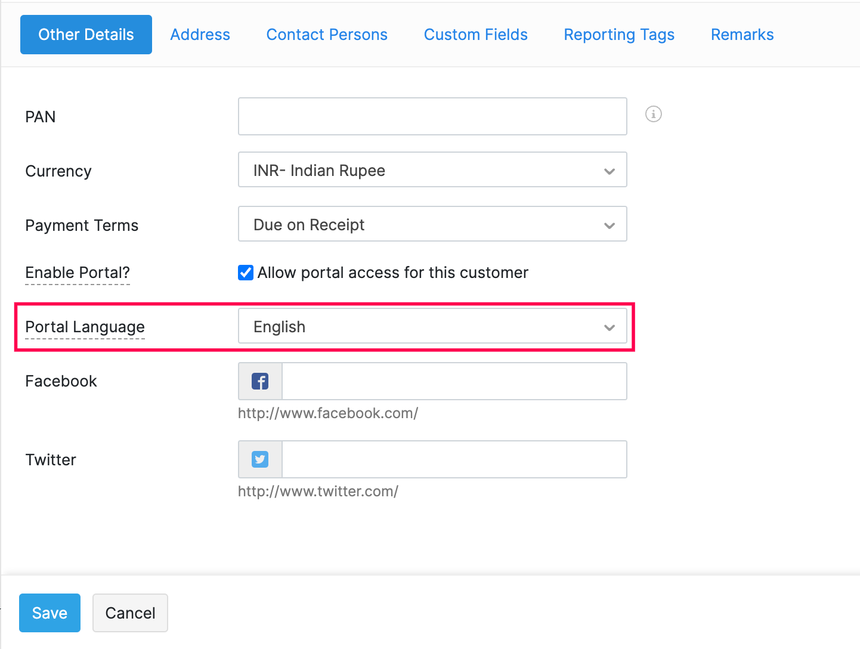Click the Facebook logo icon
This screenshot has height=649, width=860.
260,381
